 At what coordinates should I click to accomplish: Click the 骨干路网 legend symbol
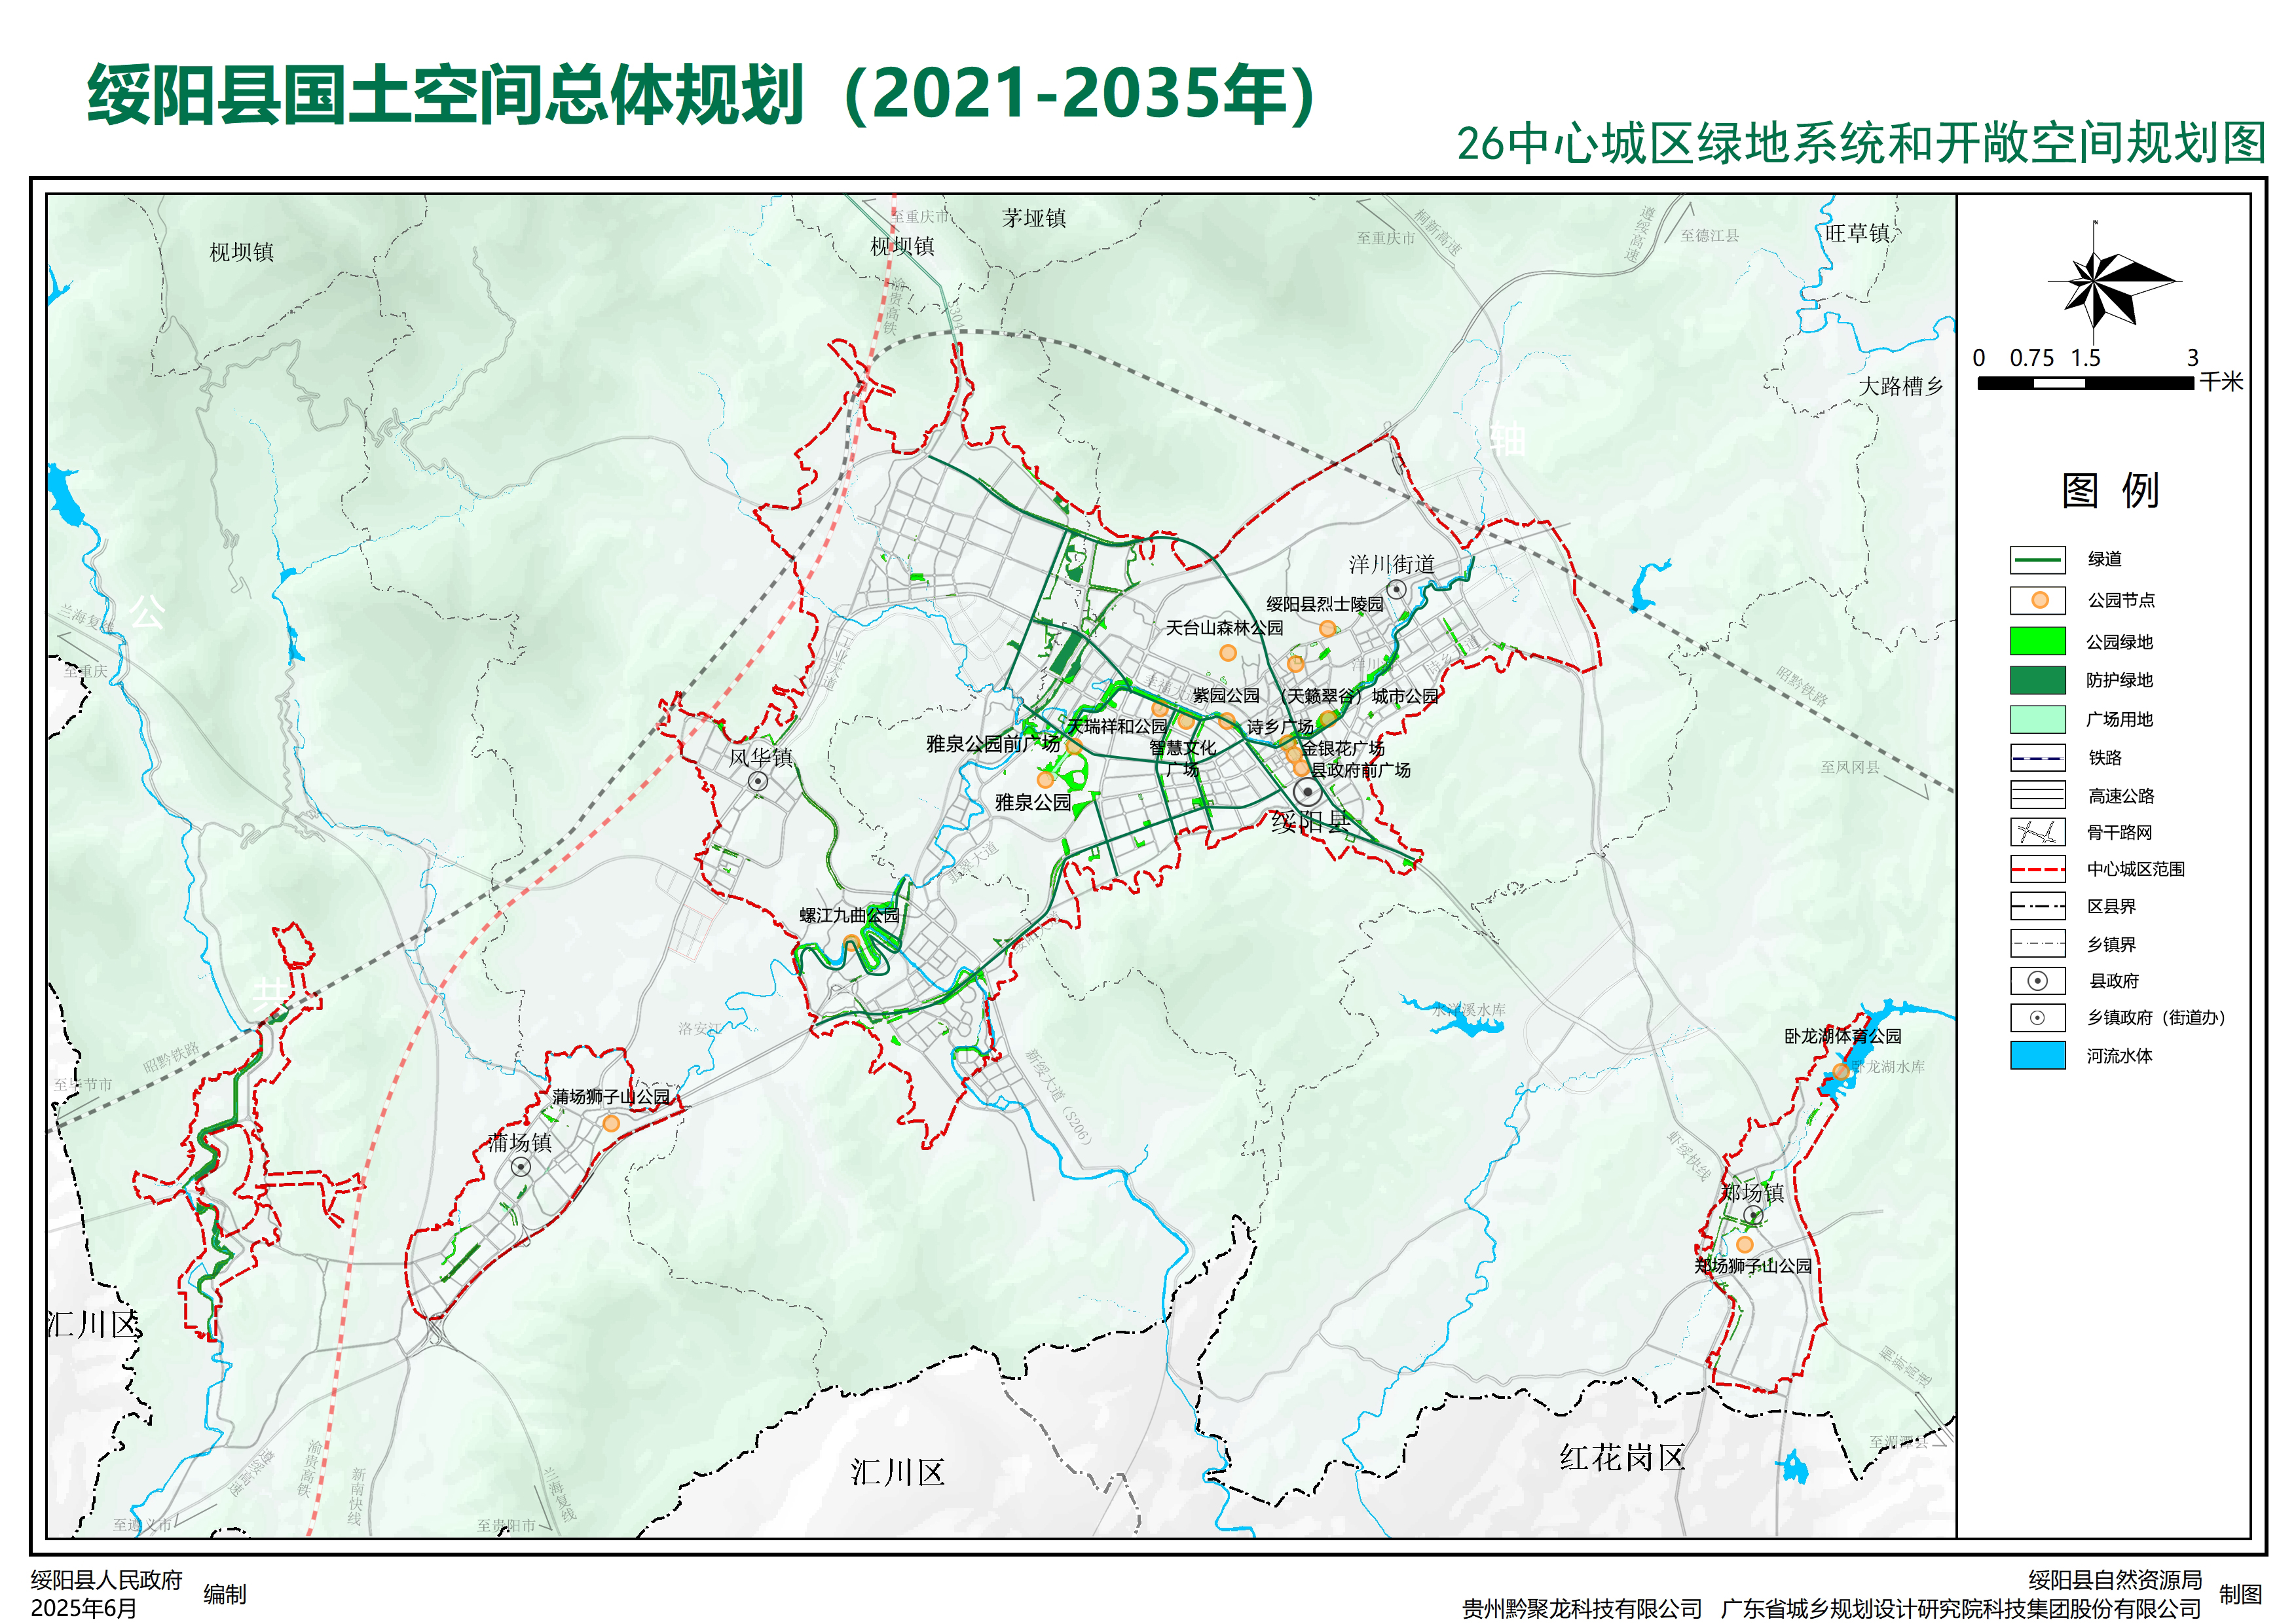tap(2037, 832)
